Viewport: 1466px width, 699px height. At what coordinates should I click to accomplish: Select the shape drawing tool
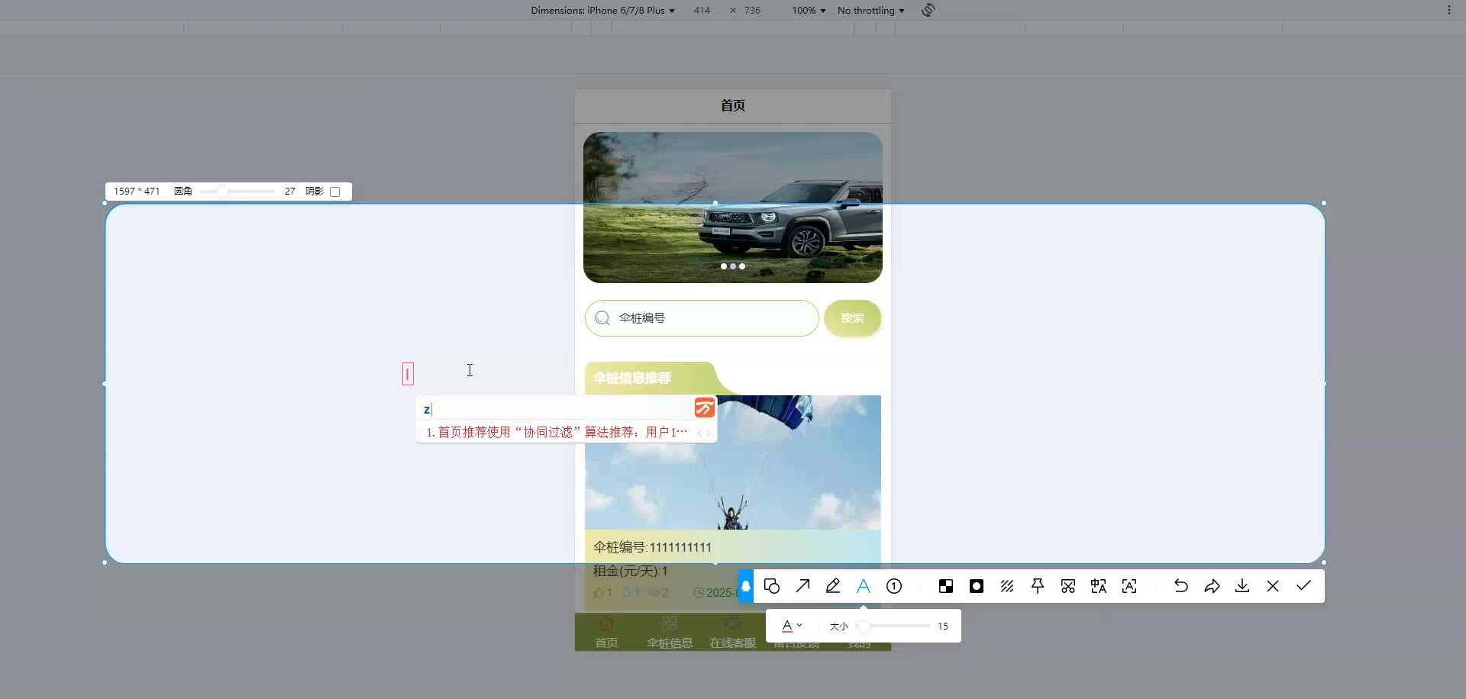tap(771, 586)
